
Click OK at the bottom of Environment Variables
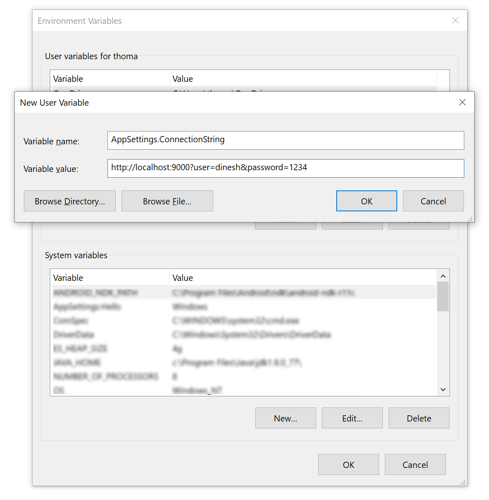click(348, 464)
